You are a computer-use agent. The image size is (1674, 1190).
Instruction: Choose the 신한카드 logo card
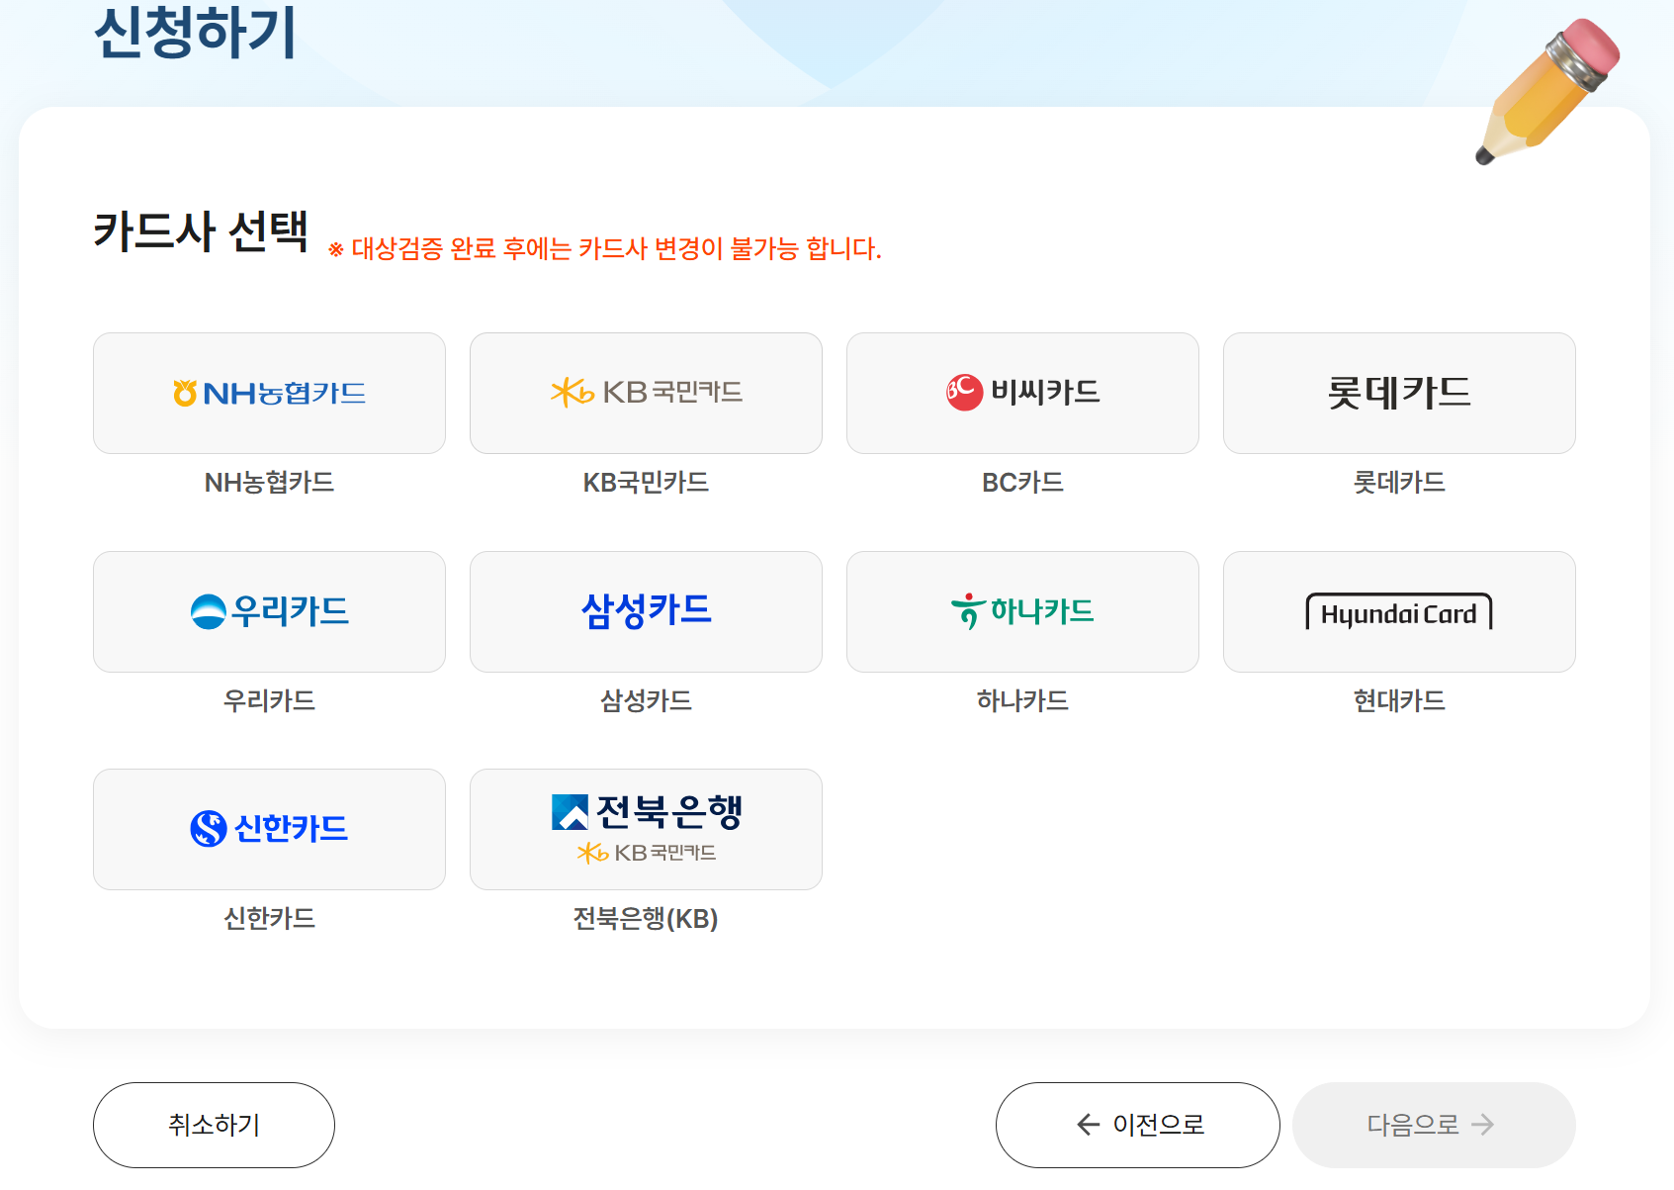point(269,829)
